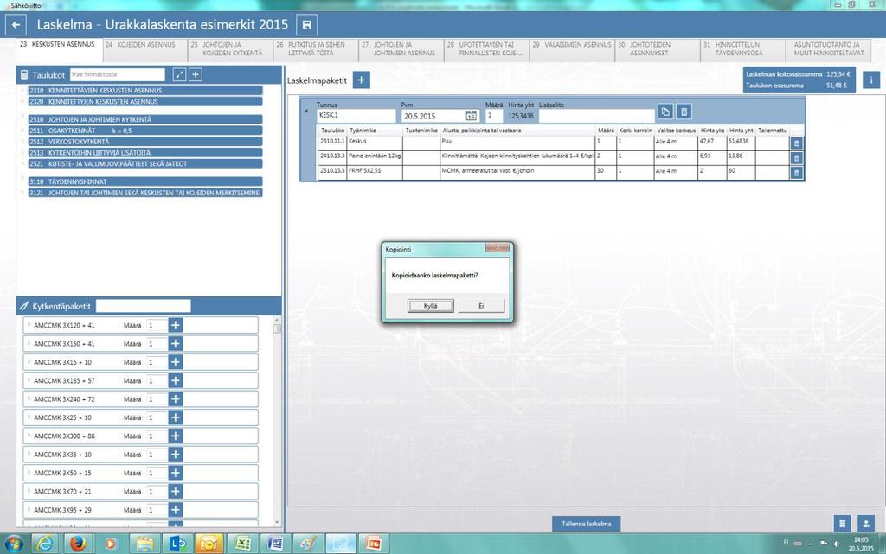The width and height of the screenshot is (886, 554).
Task: Expand the AMCCMK 3X300 + 88 row arrow
Action: [x=29, y=436]
